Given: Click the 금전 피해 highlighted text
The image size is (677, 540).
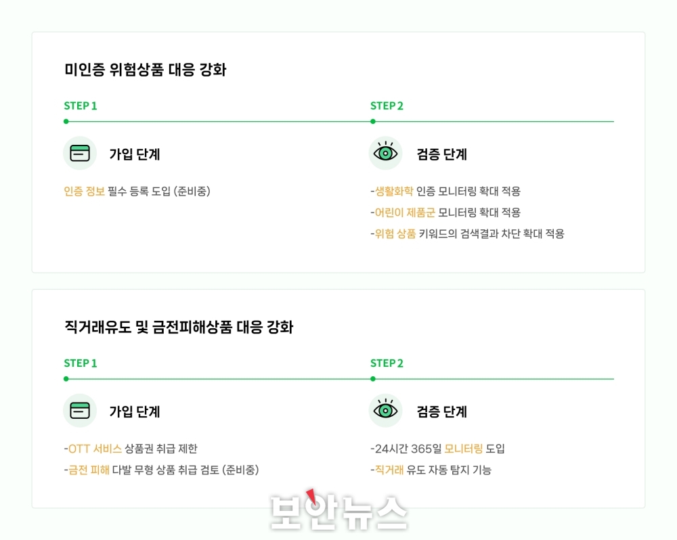Looking at the screenshot, I should click(x=89, y=470).
